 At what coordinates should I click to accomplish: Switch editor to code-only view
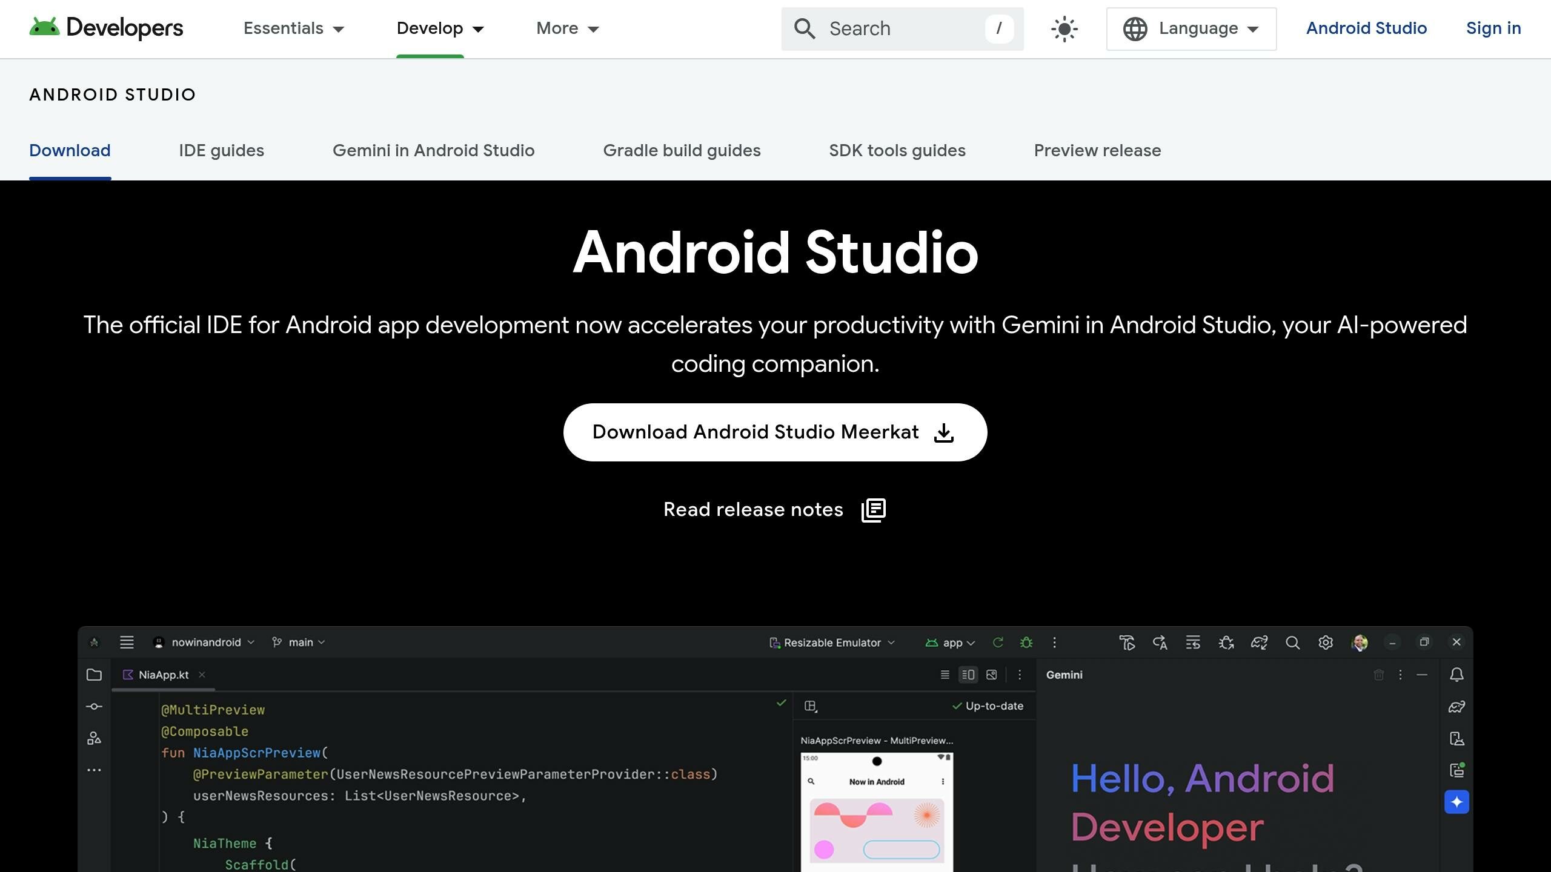[945, 675]
